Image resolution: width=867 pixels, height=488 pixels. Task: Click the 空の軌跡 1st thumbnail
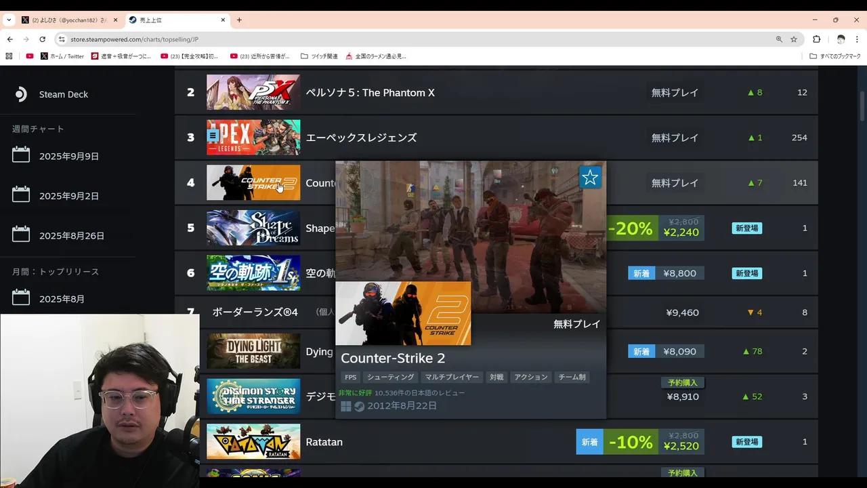pos(253,272)
